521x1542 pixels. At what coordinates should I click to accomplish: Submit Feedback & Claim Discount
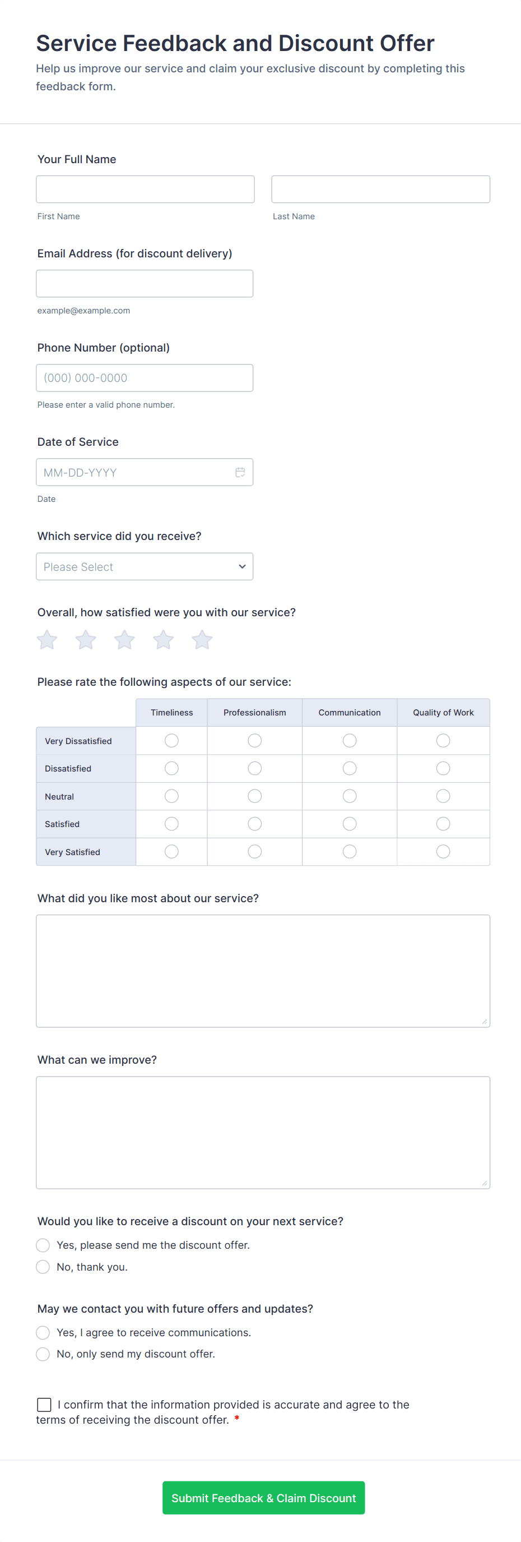tap(263, 1498)
